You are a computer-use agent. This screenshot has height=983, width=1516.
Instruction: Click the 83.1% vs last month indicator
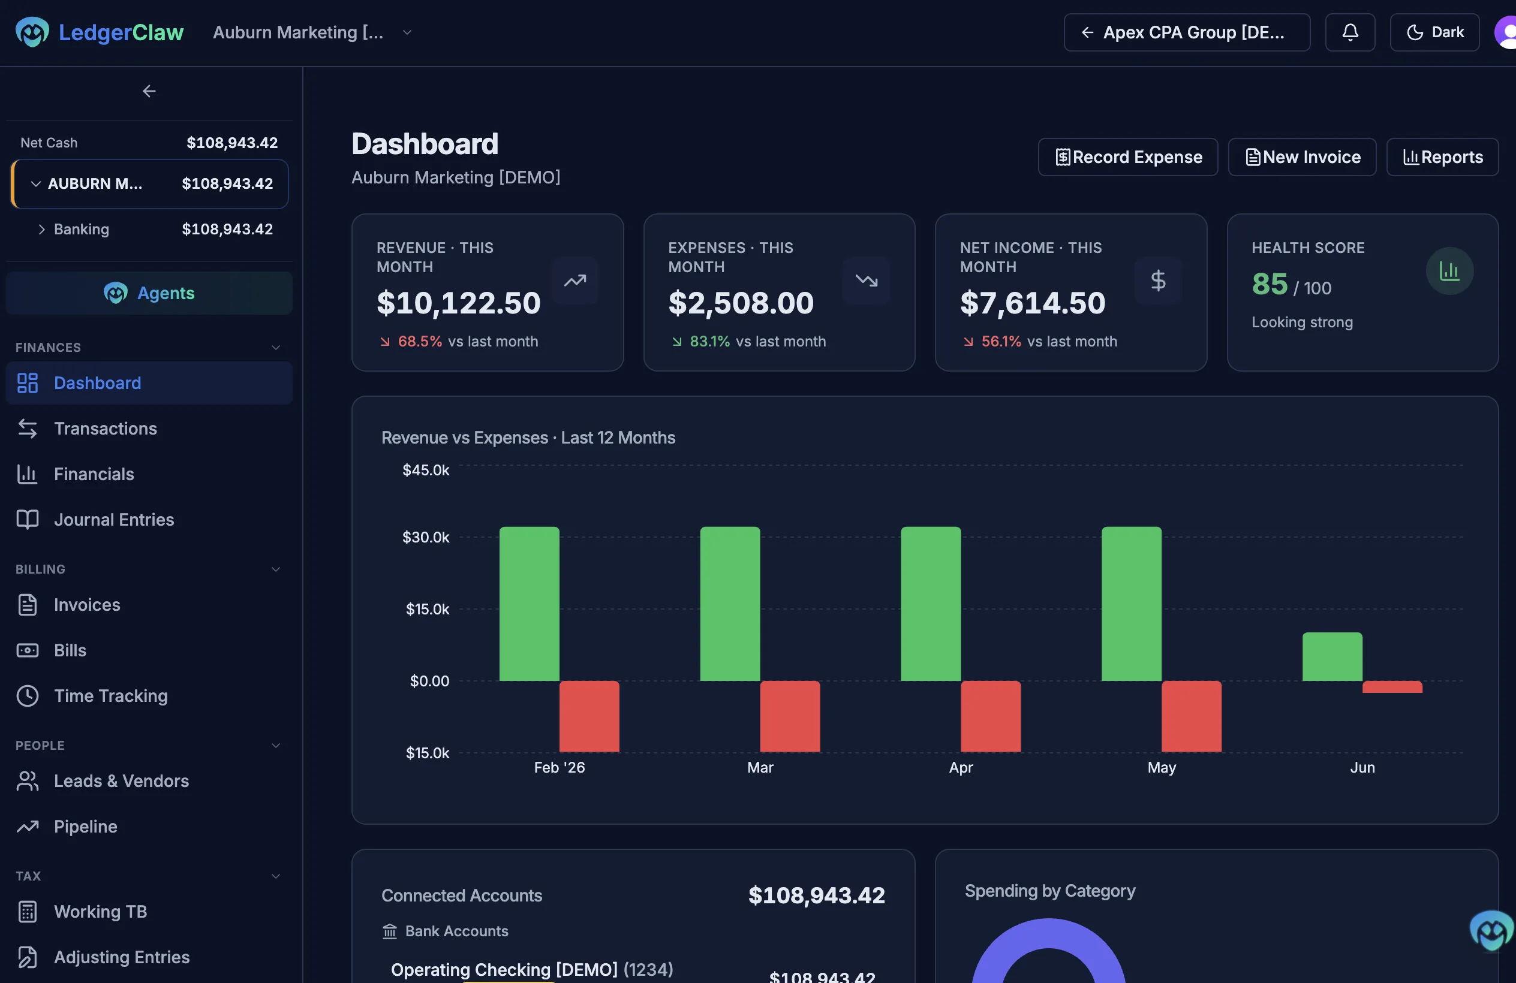748,341
